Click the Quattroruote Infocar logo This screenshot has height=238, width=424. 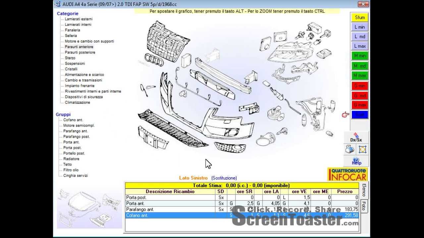(347, 174)
